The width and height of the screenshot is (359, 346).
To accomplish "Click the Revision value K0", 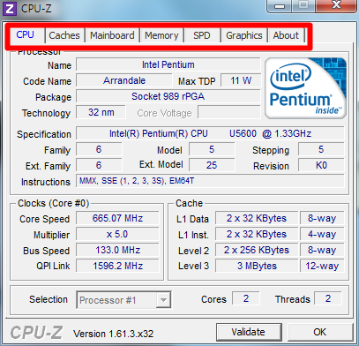I will point(321,165).
